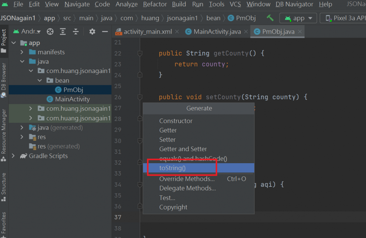Open the Android view selector dropdown

click(27, 31)
